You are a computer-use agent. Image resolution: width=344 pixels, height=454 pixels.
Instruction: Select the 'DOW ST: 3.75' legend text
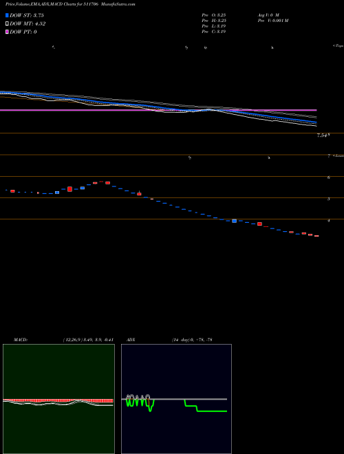tap(26, 15)
